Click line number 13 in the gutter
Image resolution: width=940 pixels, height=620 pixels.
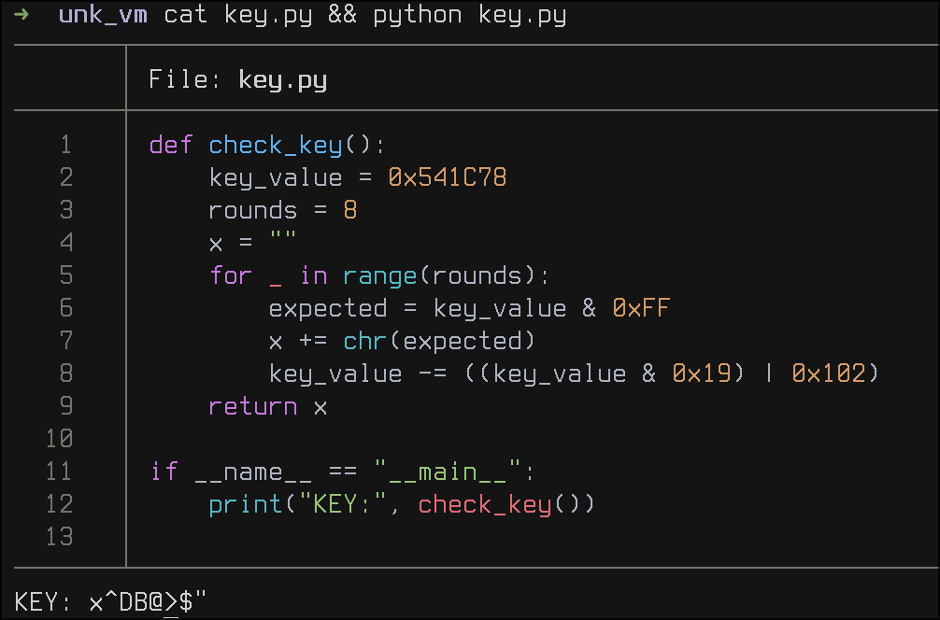click(59, 537)
